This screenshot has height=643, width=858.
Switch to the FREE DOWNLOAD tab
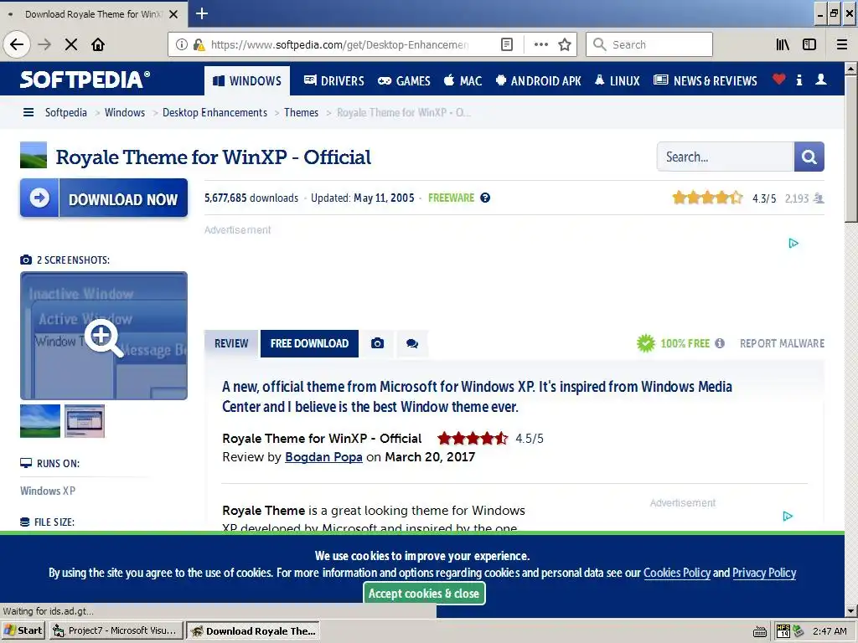point(309,343)
